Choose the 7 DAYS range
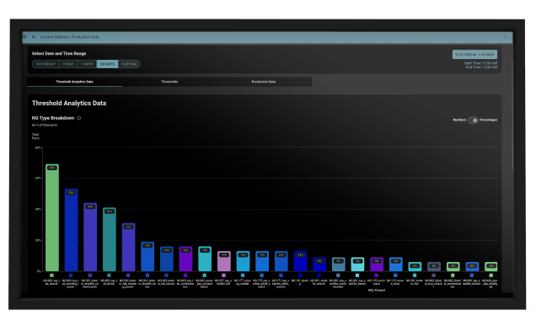 tap(87, 64)
